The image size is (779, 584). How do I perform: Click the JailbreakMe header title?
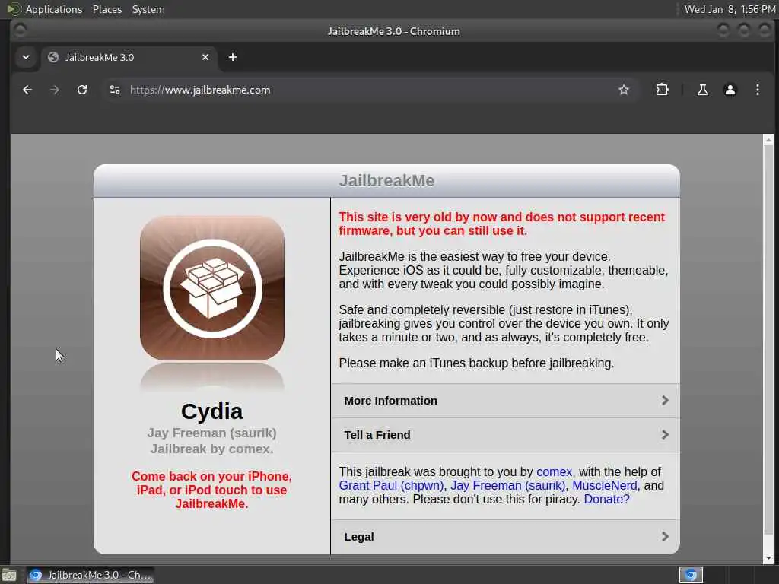386,181
